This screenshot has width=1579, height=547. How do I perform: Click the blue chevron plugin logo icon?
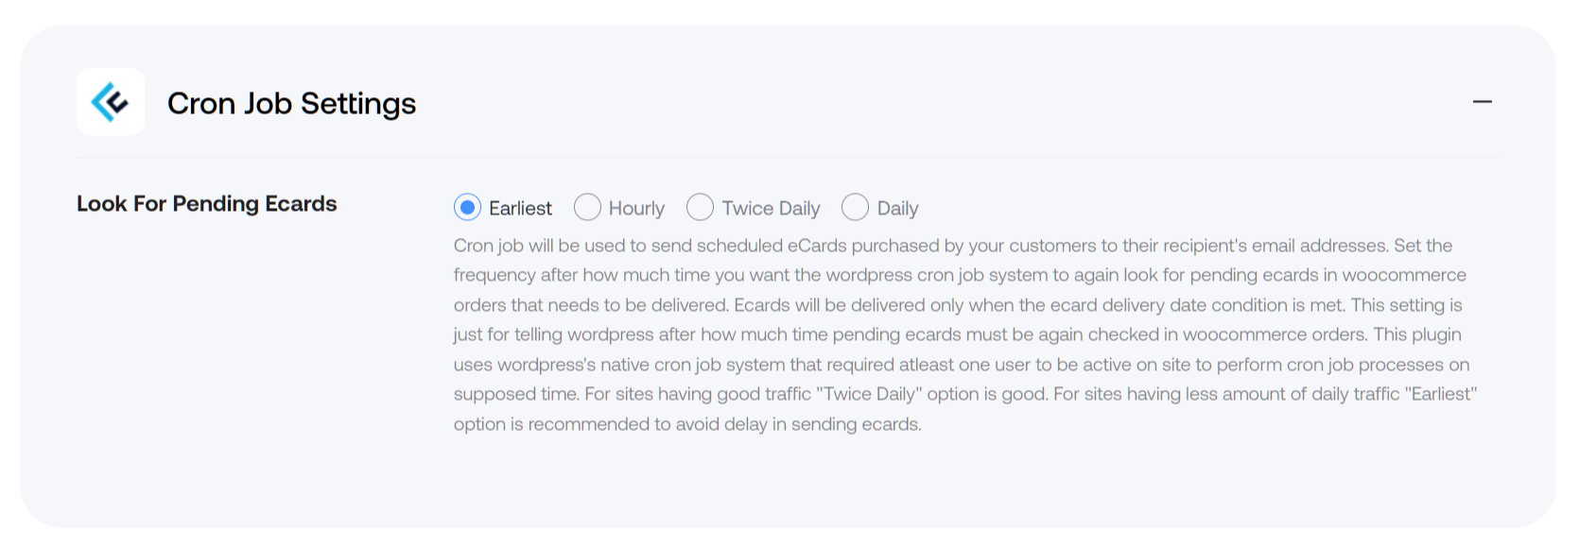coord(110,102)
